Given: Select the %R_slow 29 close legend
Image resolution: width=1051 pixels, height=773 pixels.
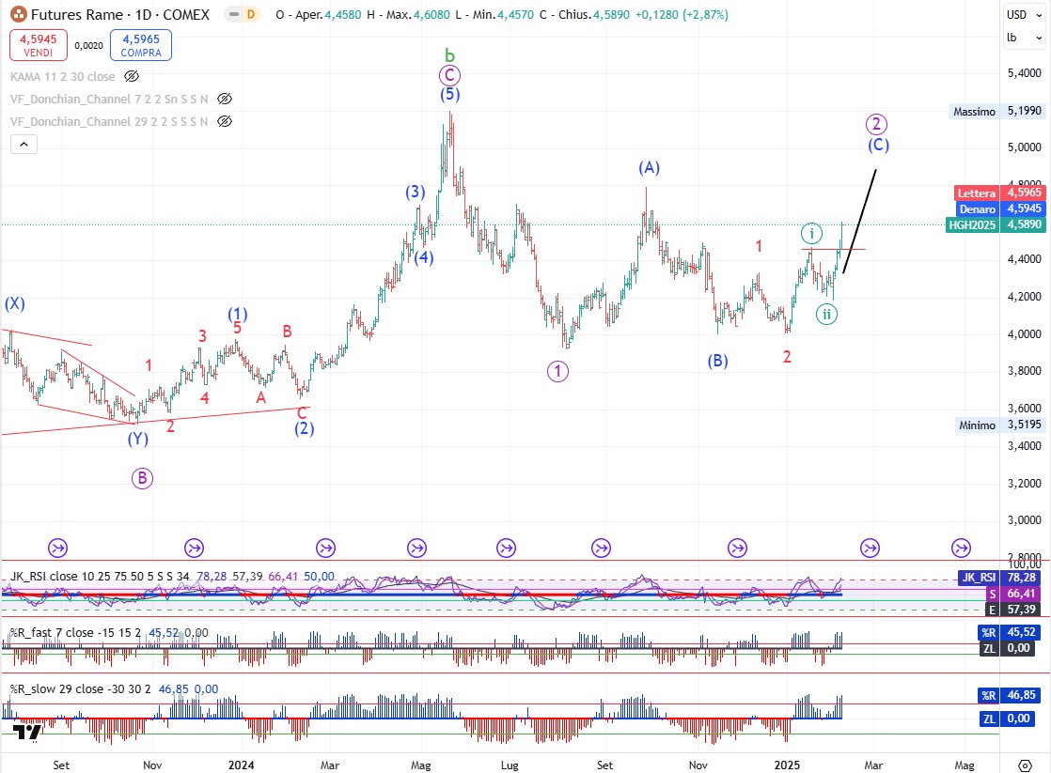Looking at the screenshot, I should click(x=81, y=688).
